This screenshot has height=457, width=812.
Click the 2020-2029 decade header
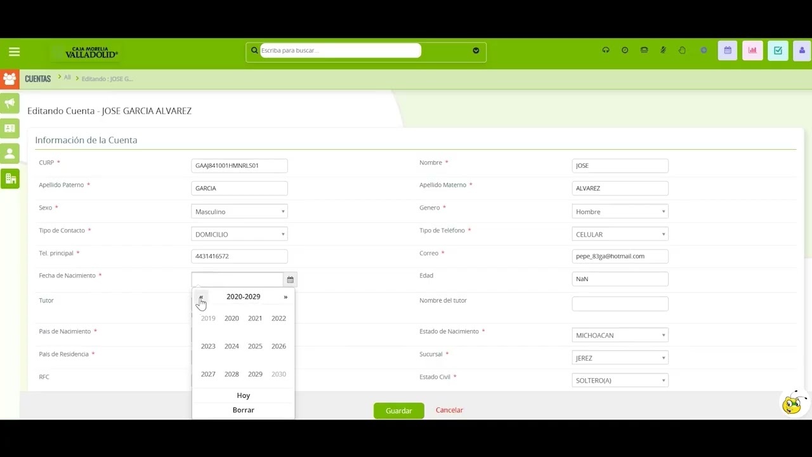pos(244,296)
